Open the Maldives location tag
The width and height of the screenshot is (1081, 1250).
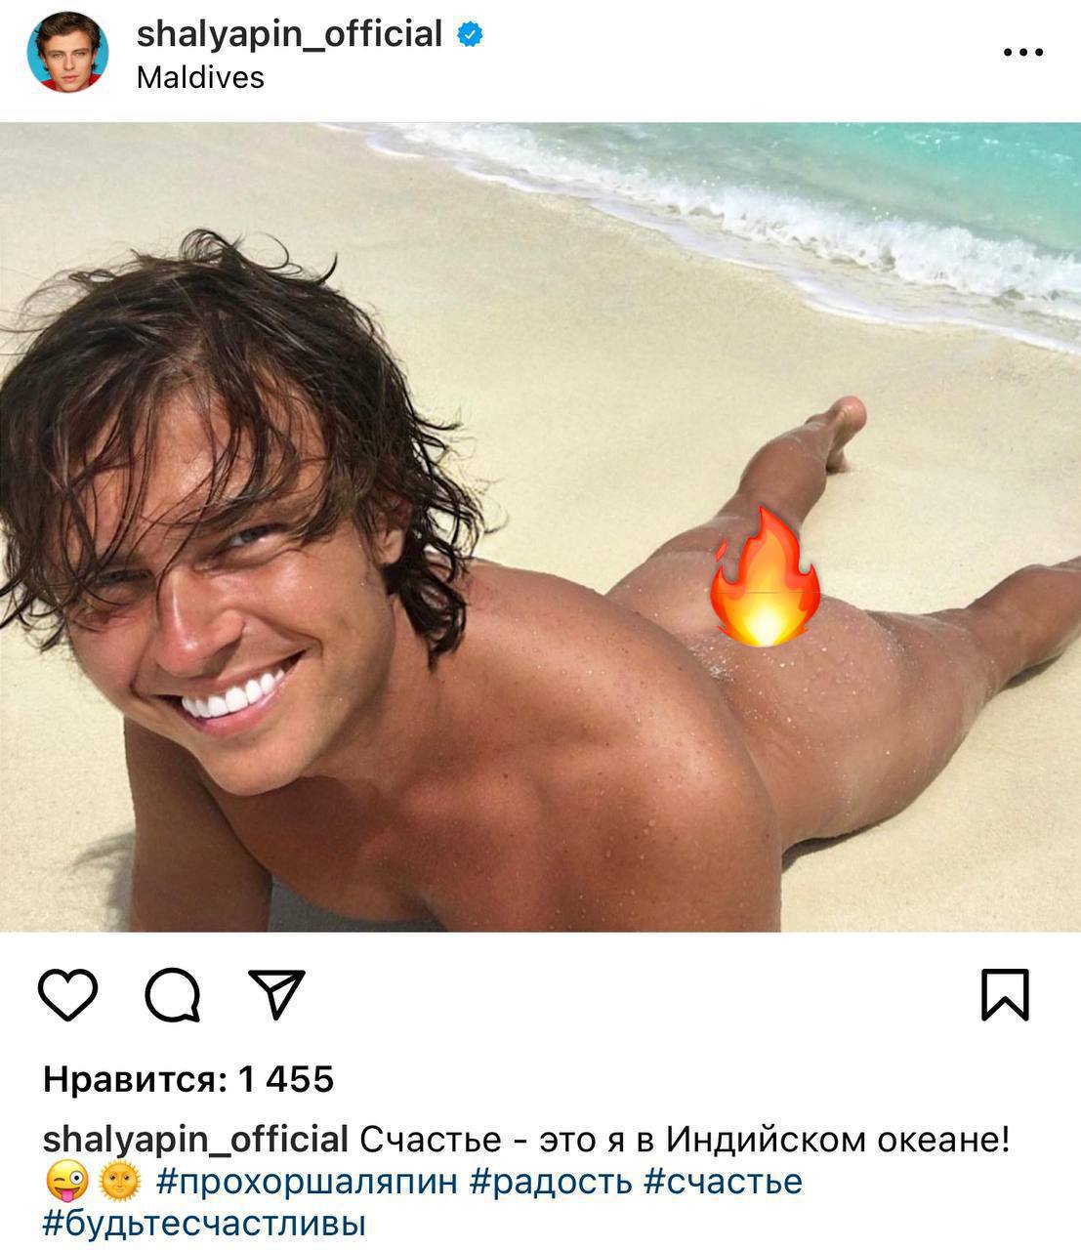[x=200, y=77]
